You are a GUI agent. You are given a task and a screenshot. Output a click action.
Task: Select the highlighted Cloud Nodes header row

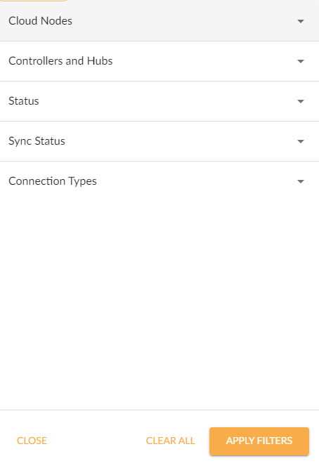pos(159,21)
